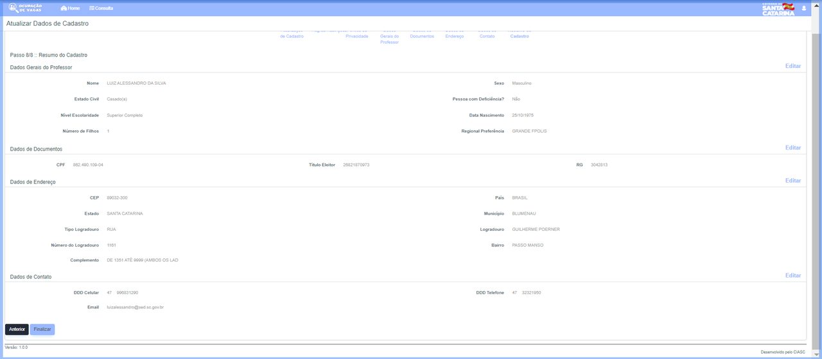Click the Finalizar button
The height and width of the screenshot is (359, 822).
42,330
